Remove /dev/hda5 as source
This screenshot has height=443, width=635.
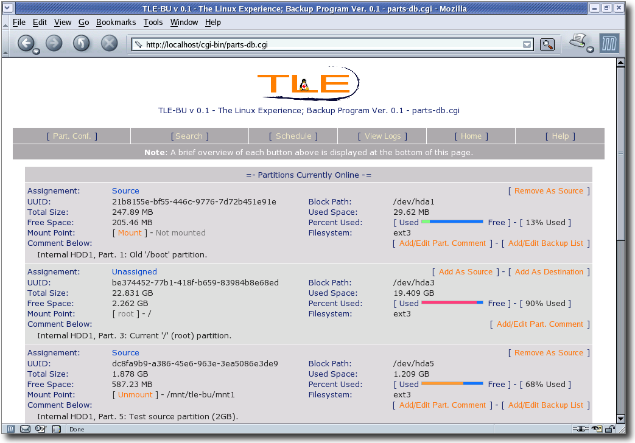(549, 353)
